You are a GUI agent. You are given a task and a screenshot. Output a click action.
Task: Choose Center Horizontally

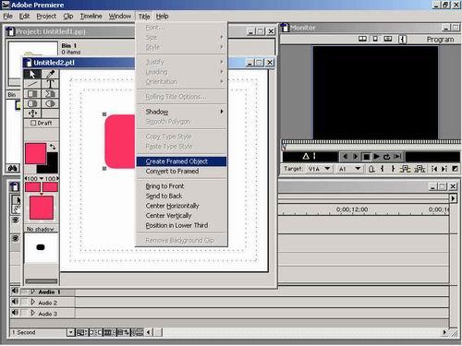tap(181, 206)
